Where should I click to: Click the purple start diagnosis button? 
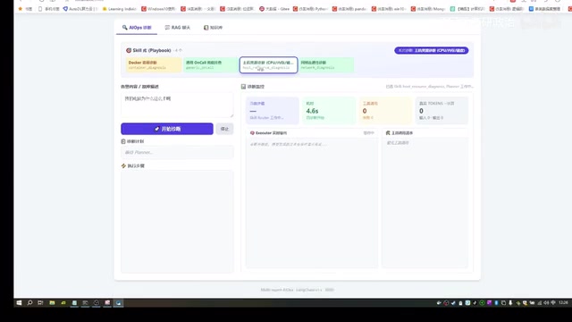(x=167, y=129)
